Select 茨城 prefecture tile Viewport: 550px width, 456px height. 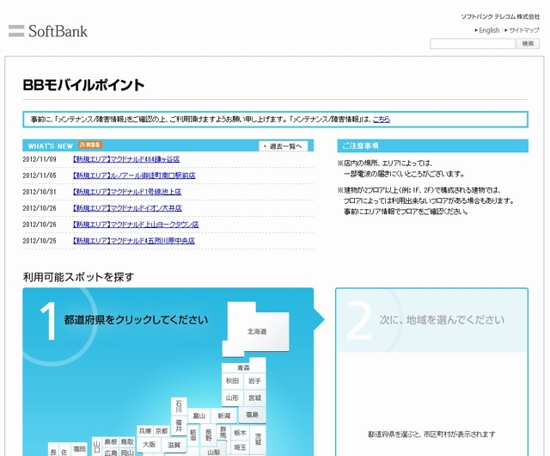(x=258, y=439)
